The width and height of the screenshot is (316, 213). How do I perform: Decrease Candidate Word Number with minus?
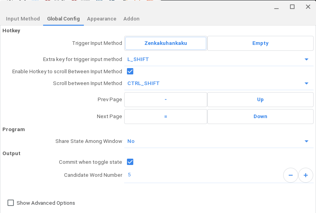[x=291, y=175]
